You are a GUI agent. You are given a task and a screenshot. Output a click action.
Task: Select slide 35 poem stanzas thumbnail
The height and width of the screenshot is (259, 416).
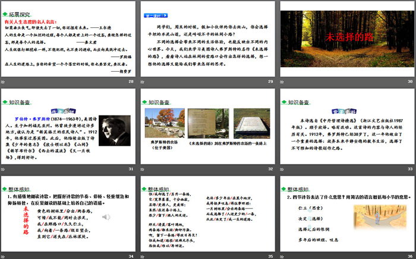tap(208, 213)
